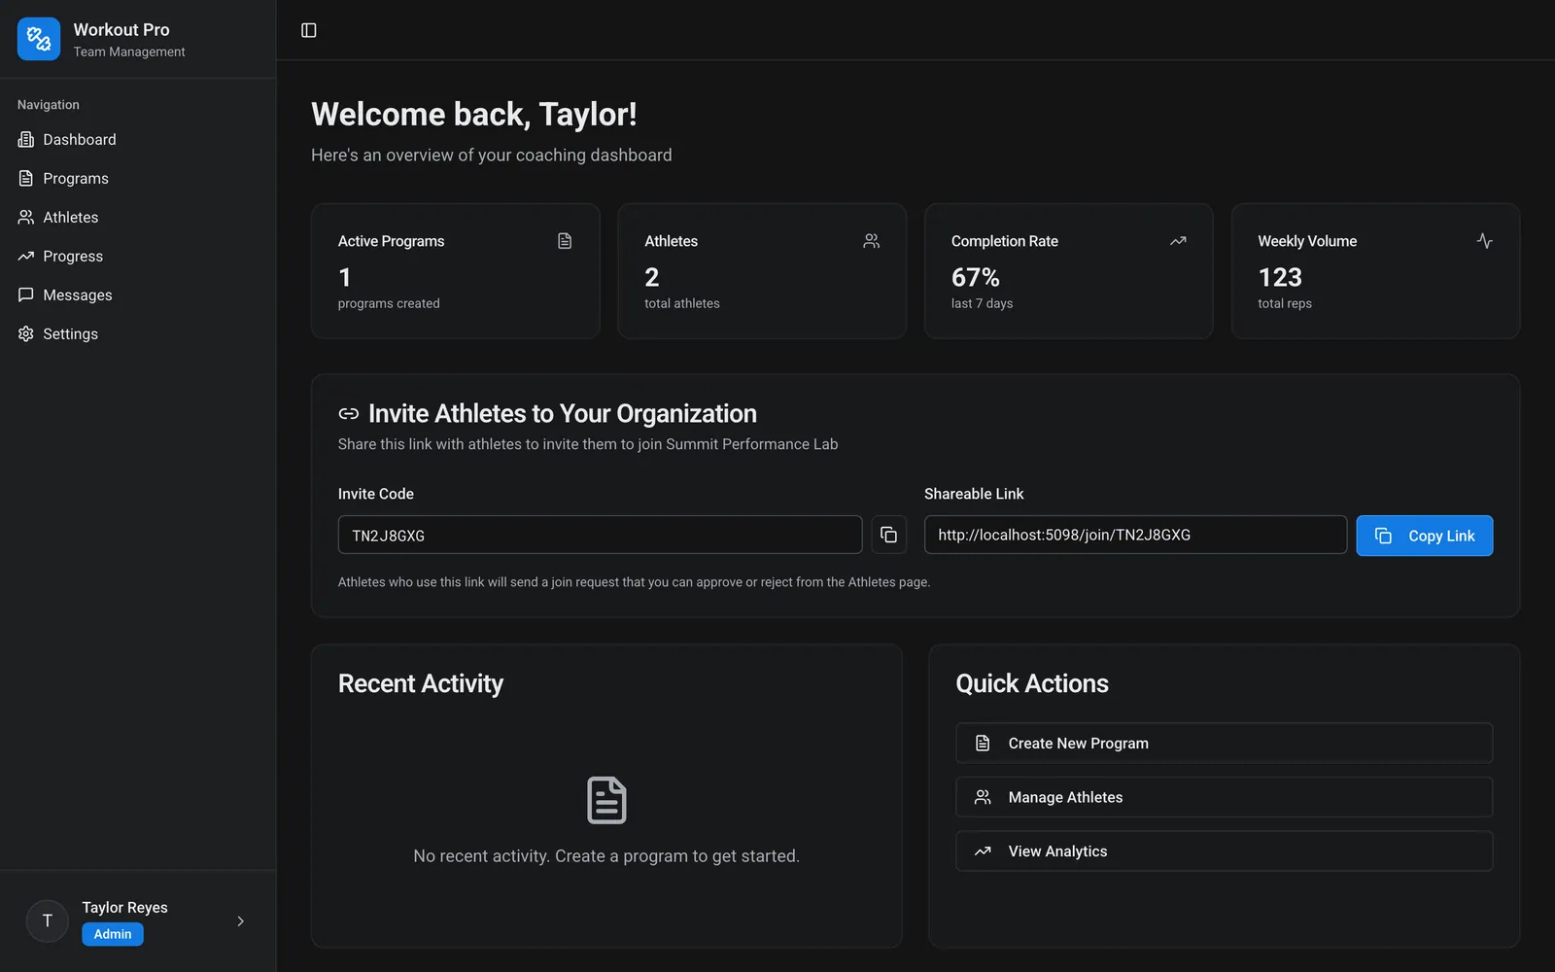Viewport: 1555px width, 972px height.
Task: Click the Dashboard grid icon in sidebar
Action: (26, 140)
